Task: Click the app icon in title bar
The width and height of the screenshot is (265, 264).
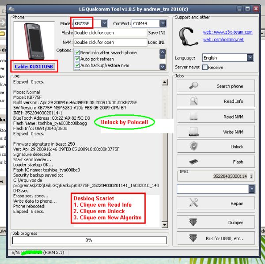Action: (x=11, y=9)
